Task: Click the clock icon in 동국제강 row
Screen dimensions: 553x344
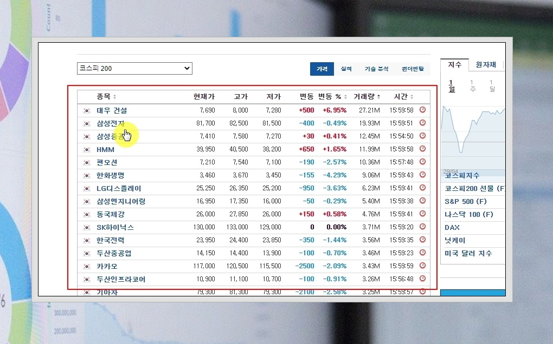Action: point(422,214)
